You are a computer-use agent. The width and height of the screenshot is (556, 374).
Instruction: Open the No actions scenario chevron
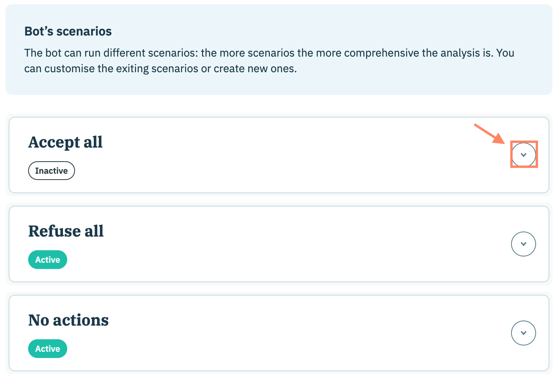(523, 333)
